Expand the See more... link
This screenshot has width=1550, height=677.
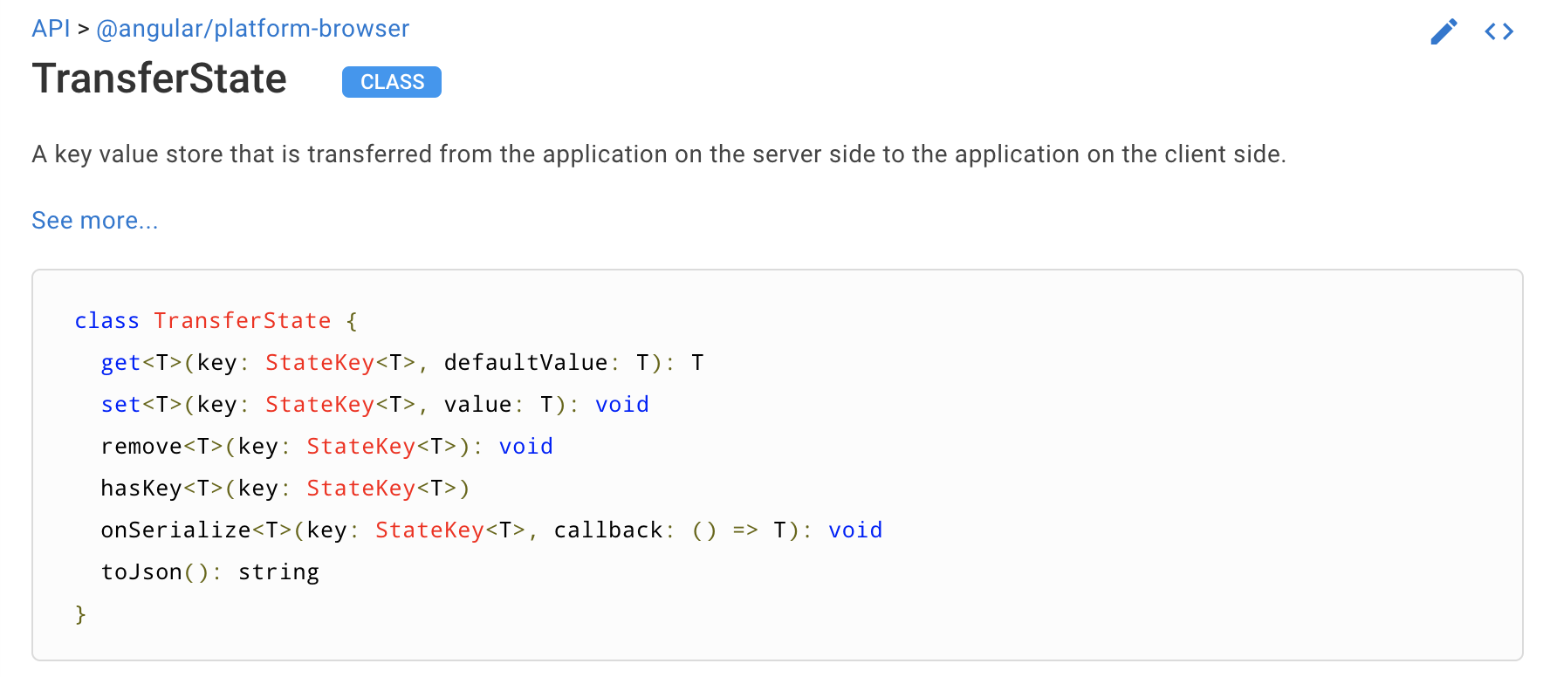click(x=95, y=221)
